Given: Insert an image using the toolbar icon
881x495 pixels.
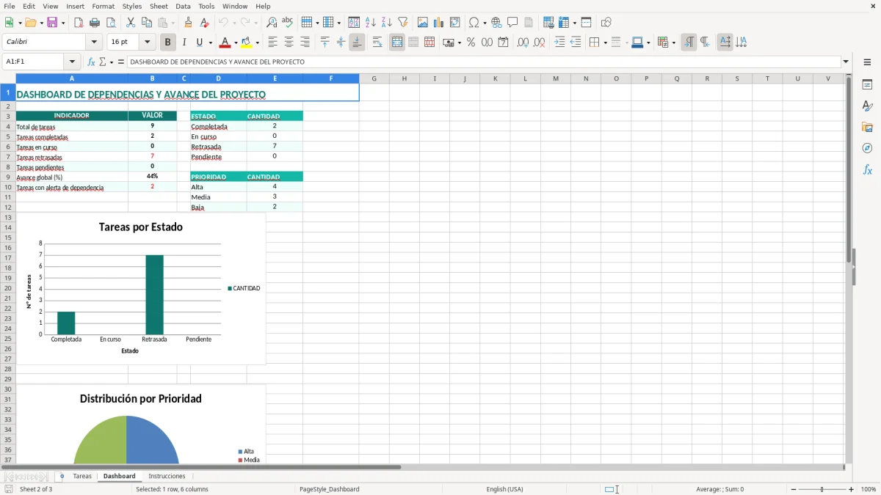Looking at the screenshot, I should (423, 23).
